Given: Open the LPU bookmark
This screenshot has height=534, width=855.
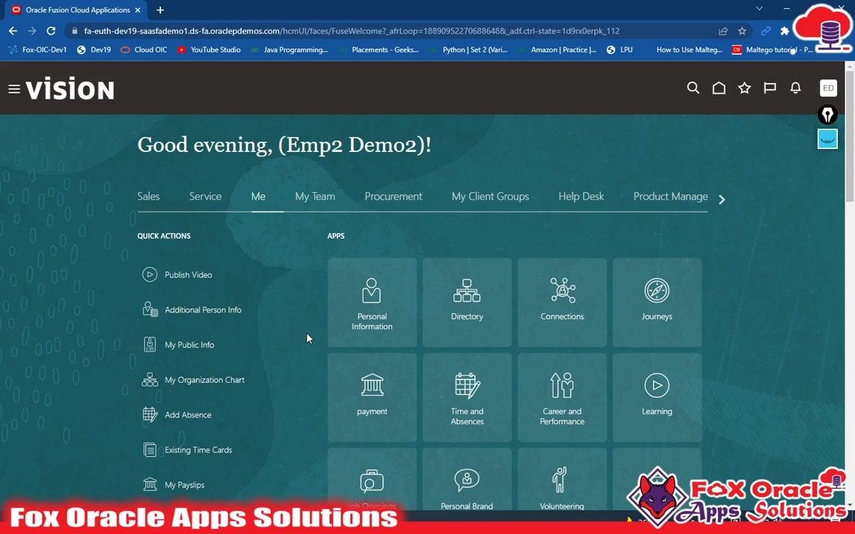Looking at the screenshot, I should [620, 50].
